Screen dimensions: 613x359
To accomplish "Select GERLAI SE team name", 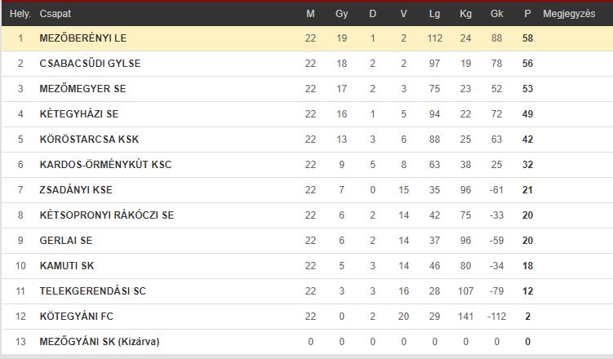I will [x=65, y=241].
